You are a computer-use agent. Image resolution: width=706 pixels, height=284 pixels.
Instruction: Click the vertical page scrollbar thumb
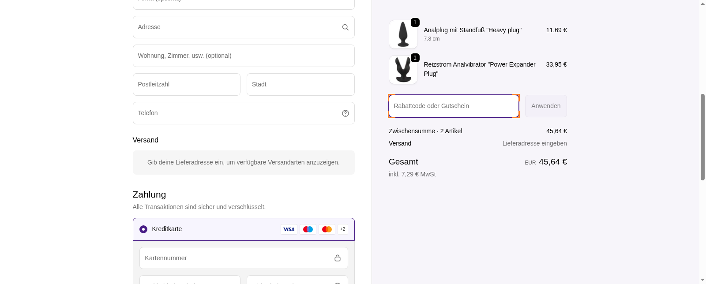pos(702,137)
